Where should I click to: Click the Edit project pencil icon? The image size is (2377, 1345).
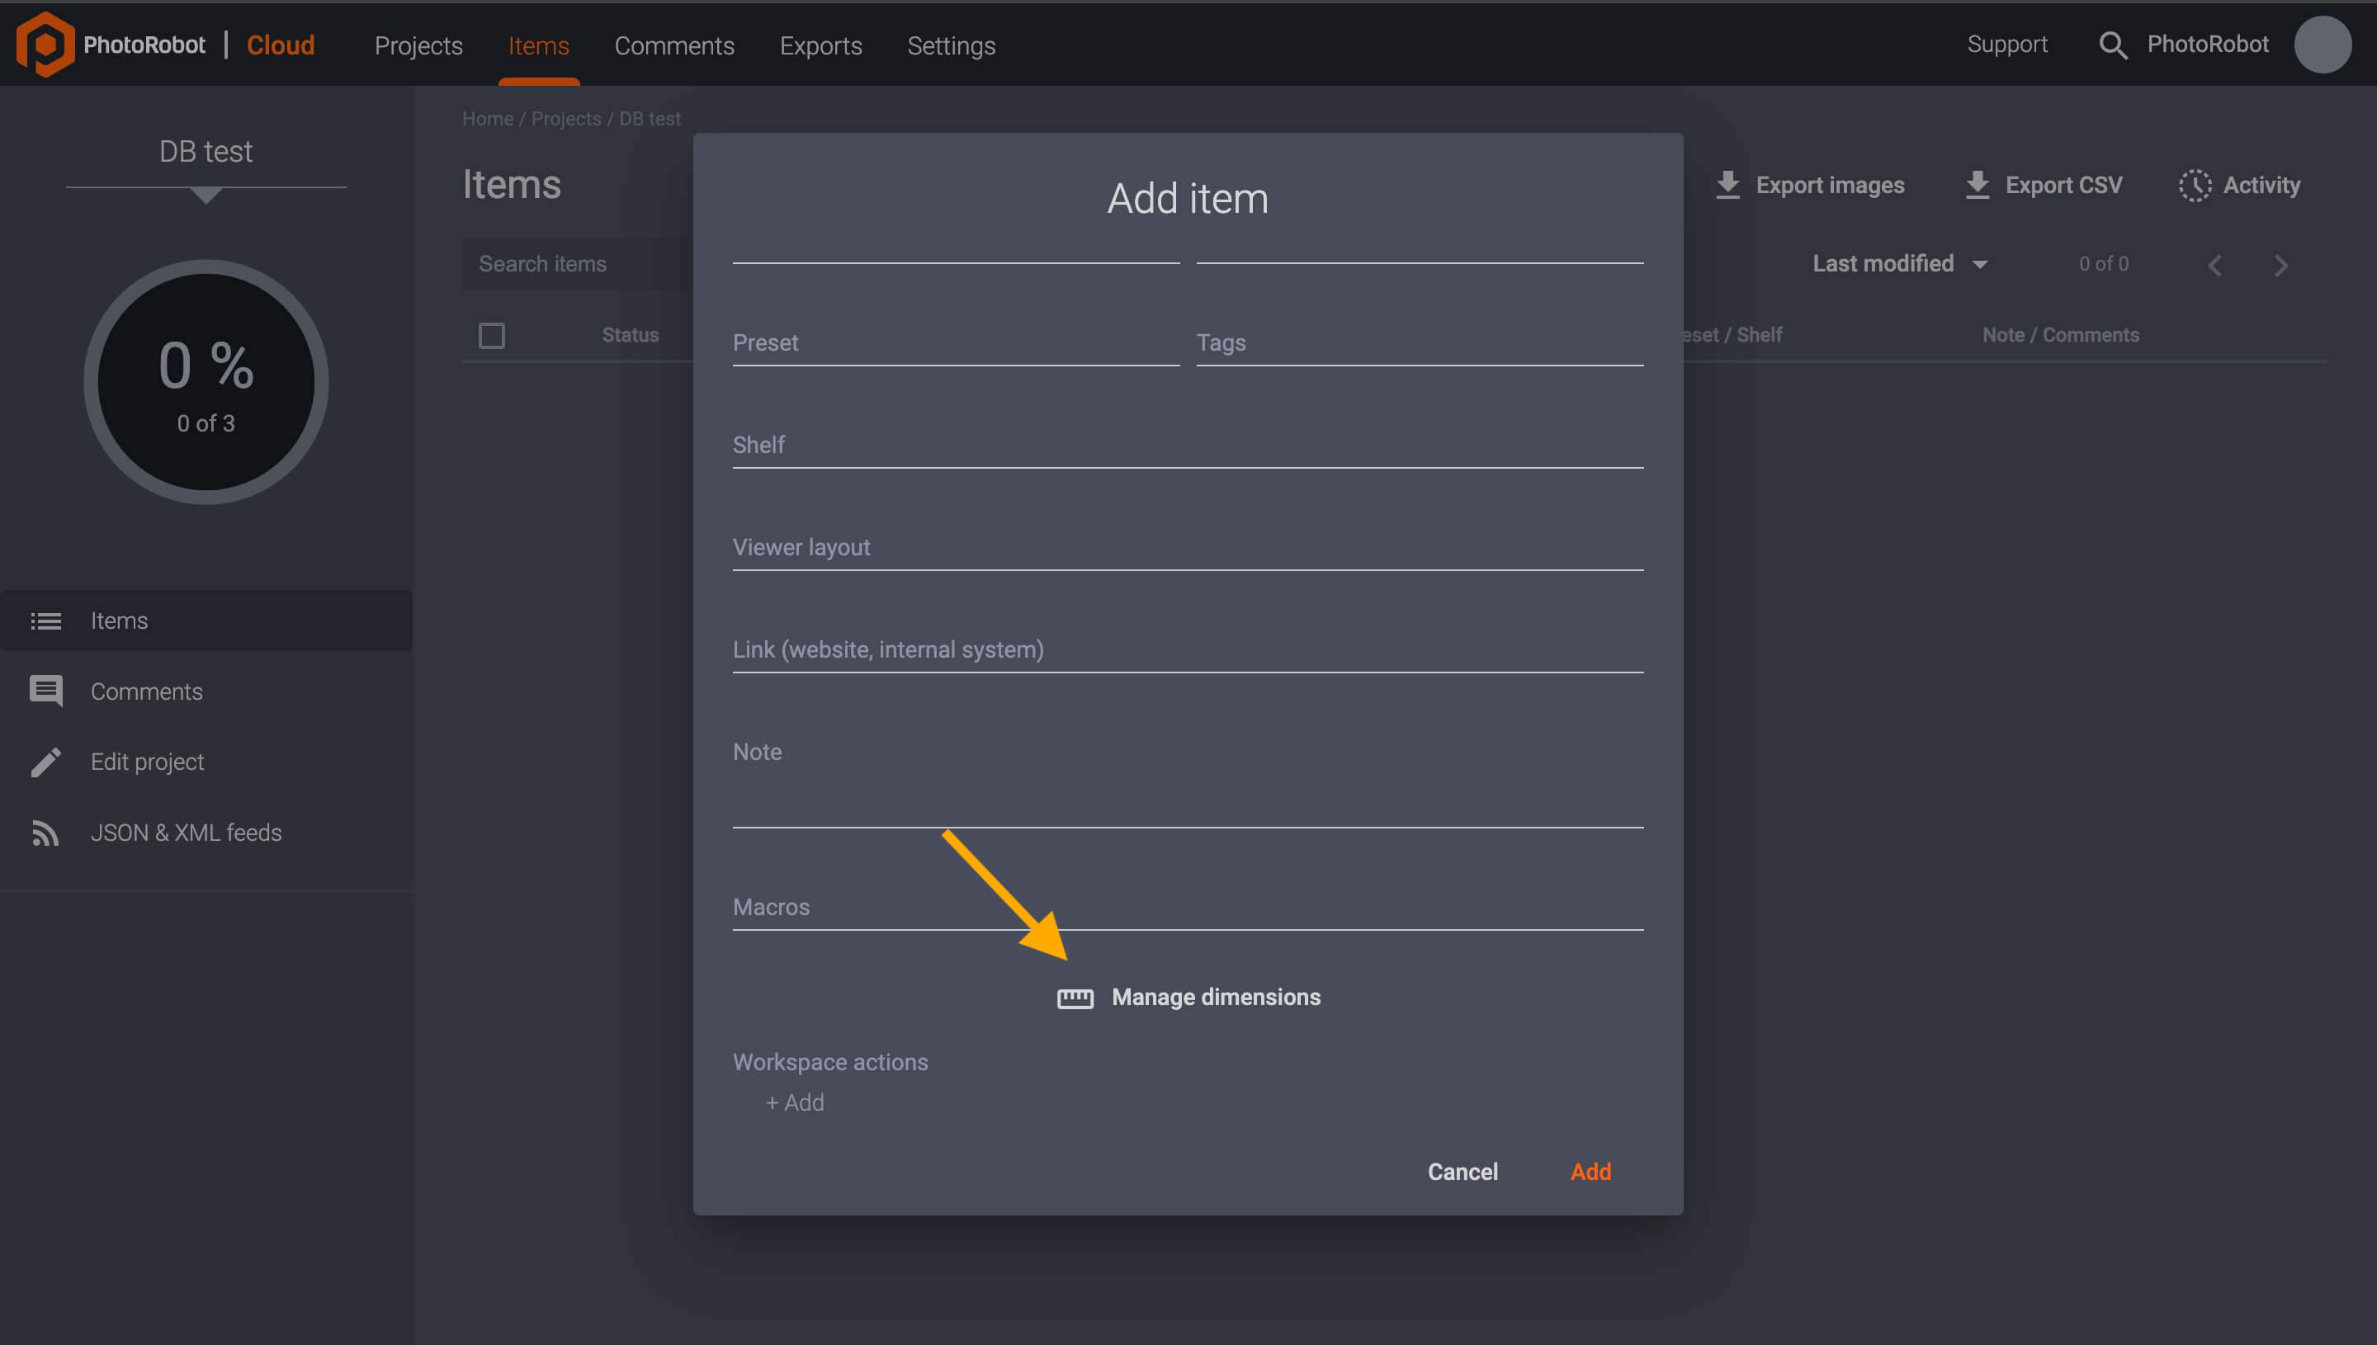pyautogui.click(x=45, y=761)
